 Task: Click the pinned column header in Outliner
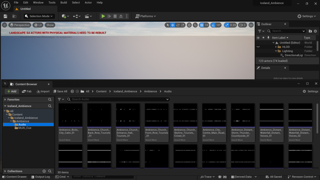point(269,38)
